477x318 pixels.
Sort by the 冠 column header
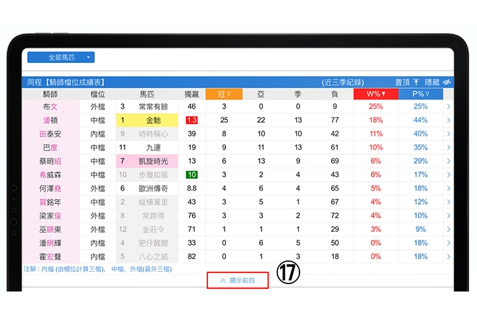tap(224, 94)
